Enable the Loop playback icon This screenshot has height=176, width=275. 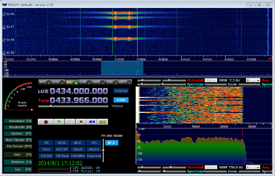[x=102, y=122]
